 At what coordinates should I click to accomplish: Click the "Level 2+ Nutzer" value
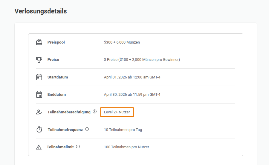117,112
